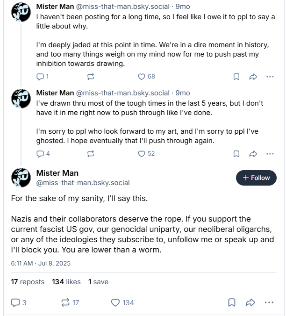
Task: Repost the second post in thread
Action: [x=91, y=153]
